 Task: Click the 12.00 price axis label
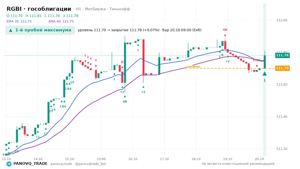(x=282, y=20)
